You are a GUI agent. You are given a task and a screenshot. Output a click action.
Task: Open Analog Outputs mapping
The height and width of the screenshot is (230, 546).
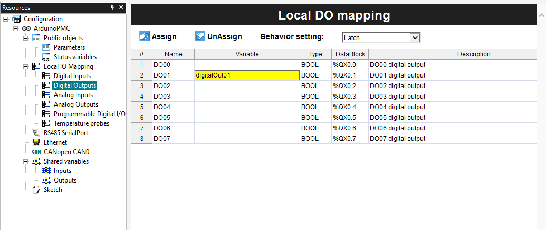[x=75, y=104]
